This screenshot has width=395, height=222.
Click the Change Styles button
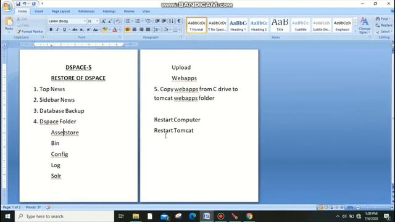pos(365,25)
